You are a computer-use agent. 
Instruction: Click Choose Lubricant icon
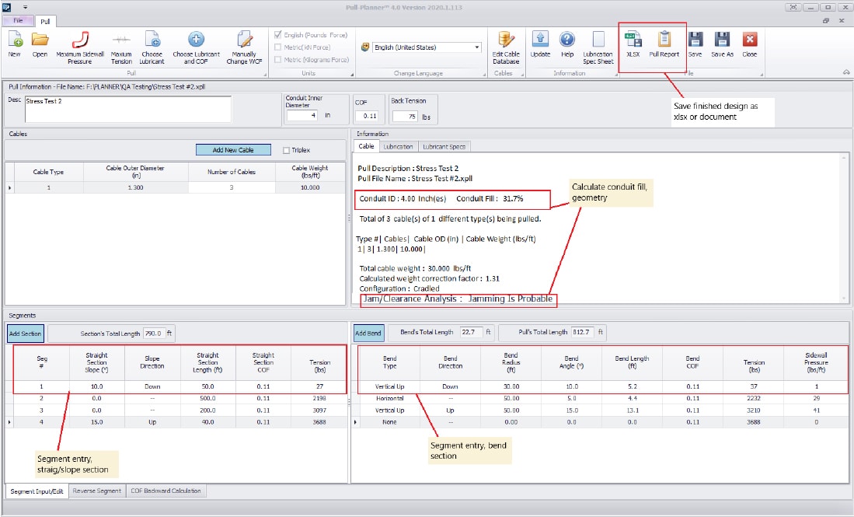click(152, 47)
